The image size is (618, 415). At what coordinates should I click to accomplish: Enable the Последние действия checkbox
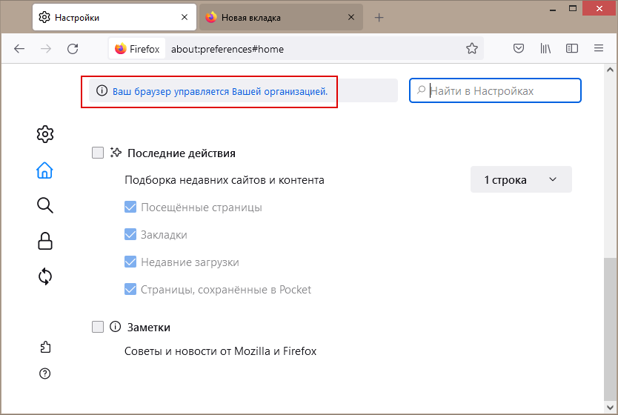[98, 153]
